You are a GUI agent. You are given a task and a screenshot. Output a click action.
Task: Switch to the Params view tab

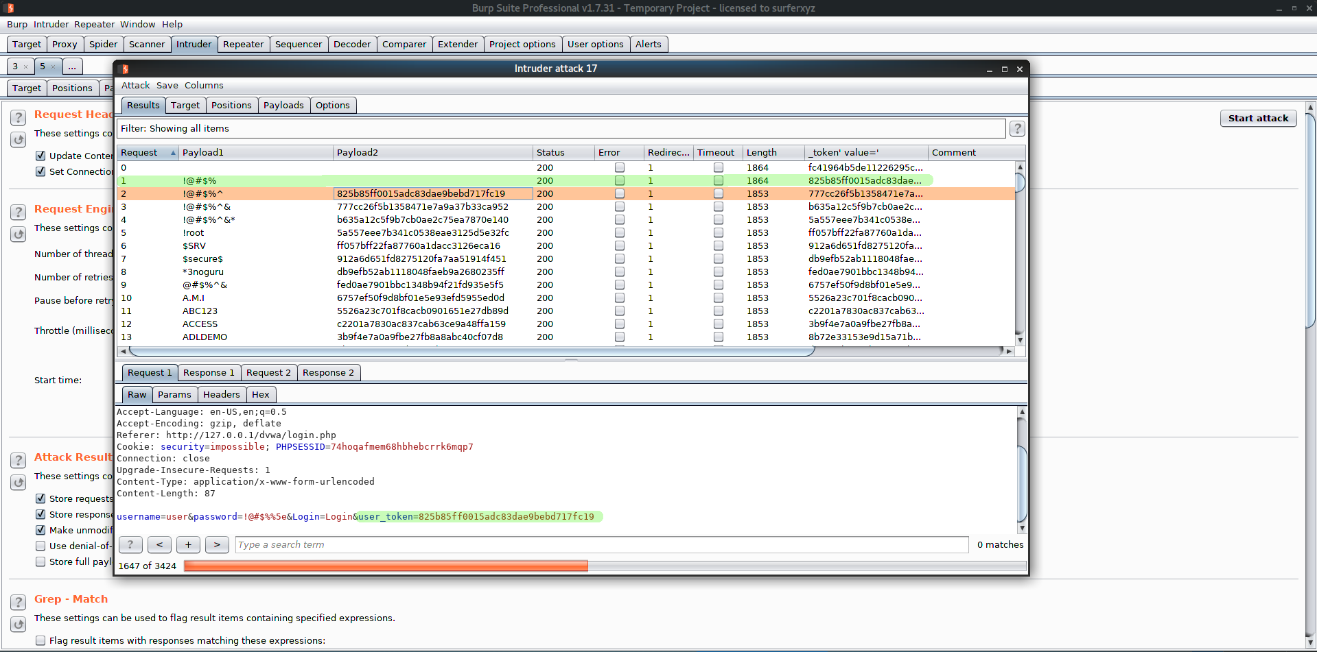click(174, 394)
